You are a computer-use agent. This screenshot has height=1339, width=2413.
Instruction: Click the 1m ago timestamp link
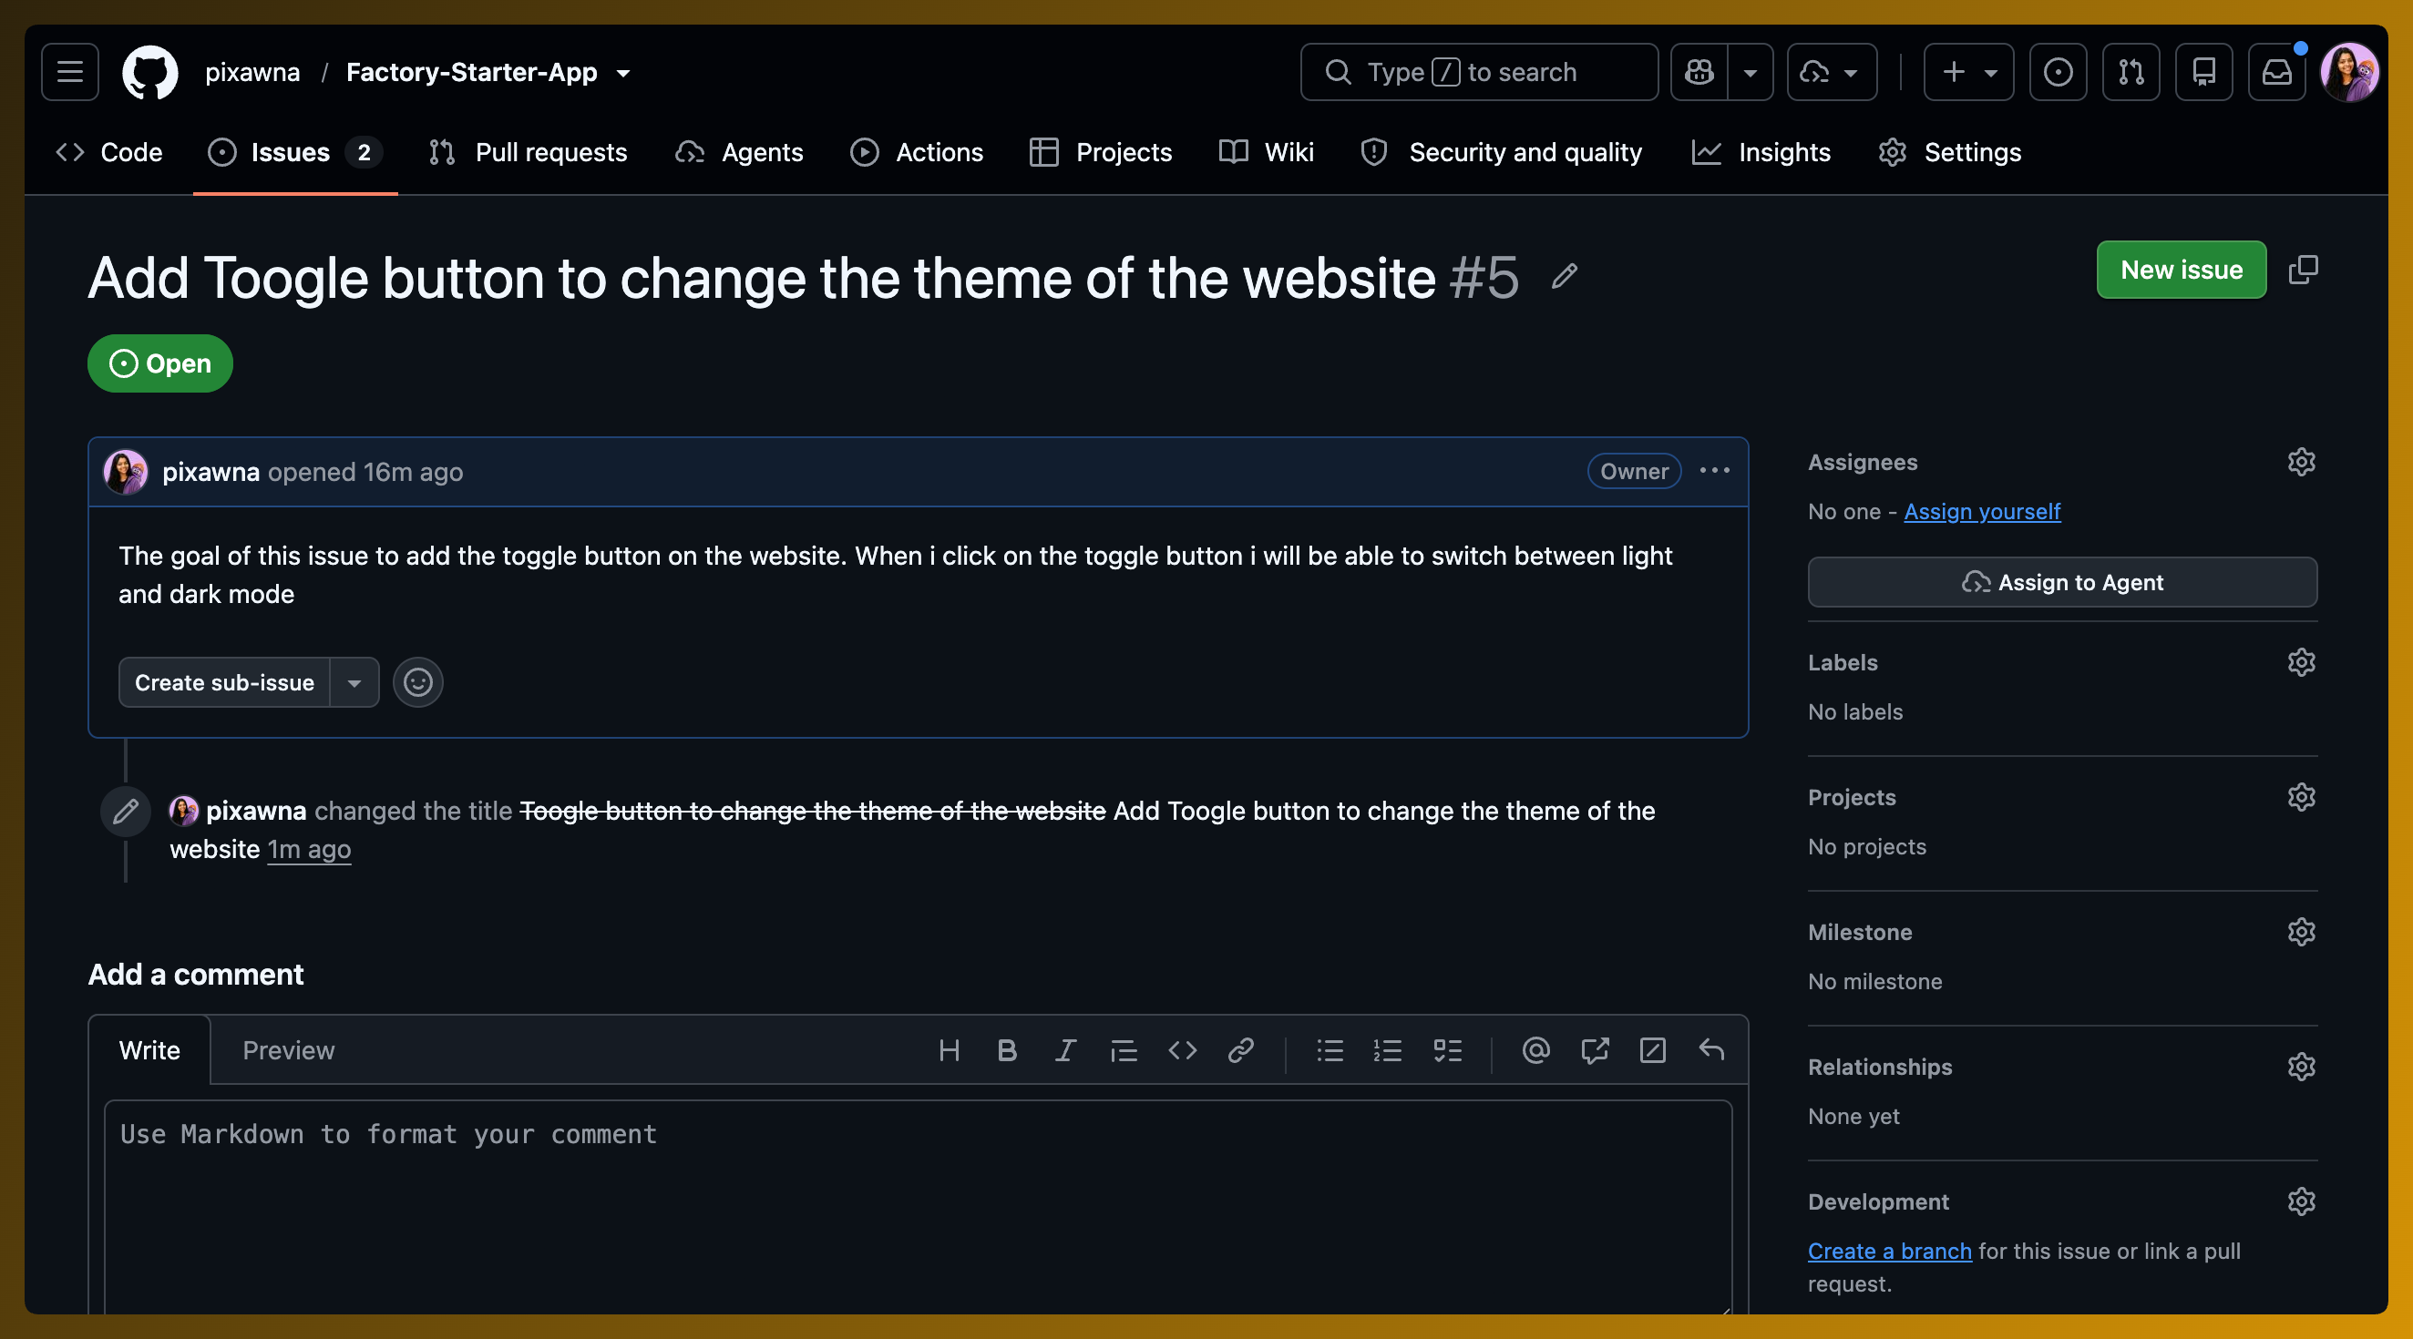(309, 848)
